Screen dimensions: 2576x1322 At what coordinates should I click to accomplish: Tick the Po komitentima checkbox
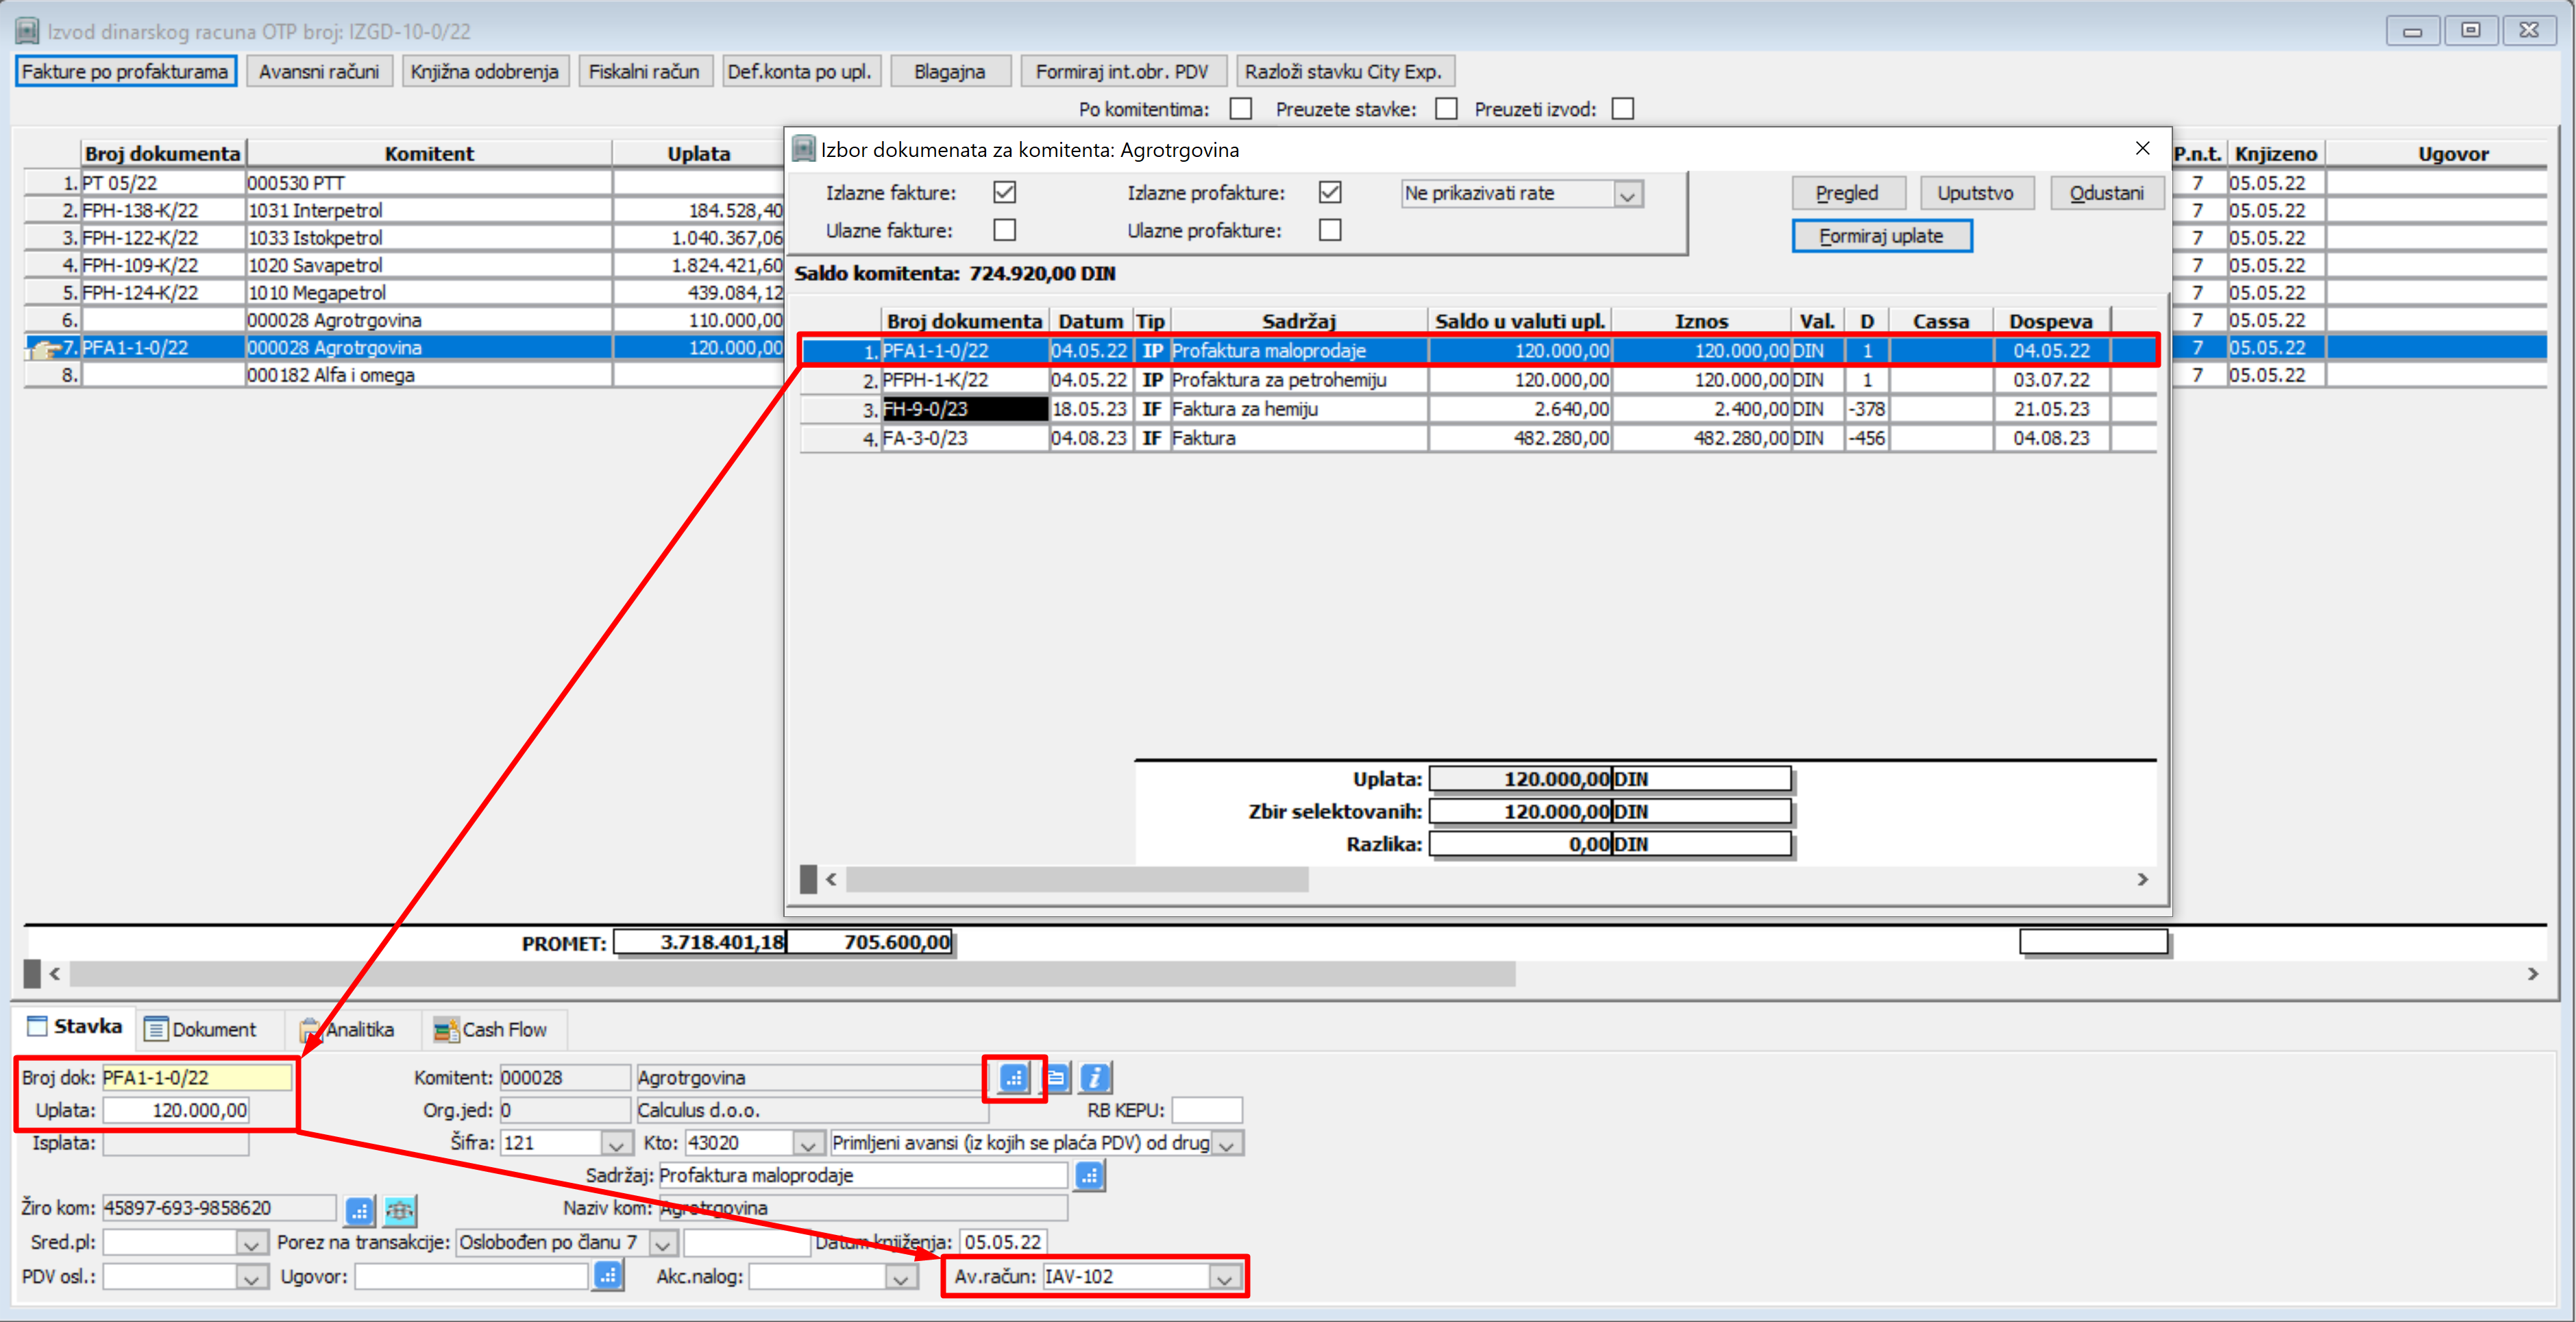[x=1240, y=108]
